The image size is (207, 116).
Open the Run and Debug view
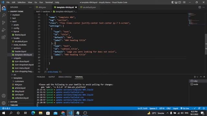coord(4,30)
